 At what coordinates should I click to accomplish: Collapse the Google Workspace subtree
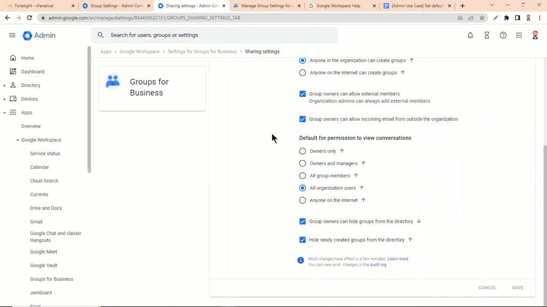pyautogui.click(x=18, y=140)
